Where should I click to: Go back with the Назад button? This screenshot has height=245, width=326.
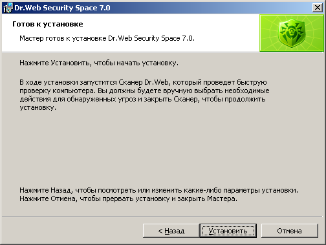(171, 231)
